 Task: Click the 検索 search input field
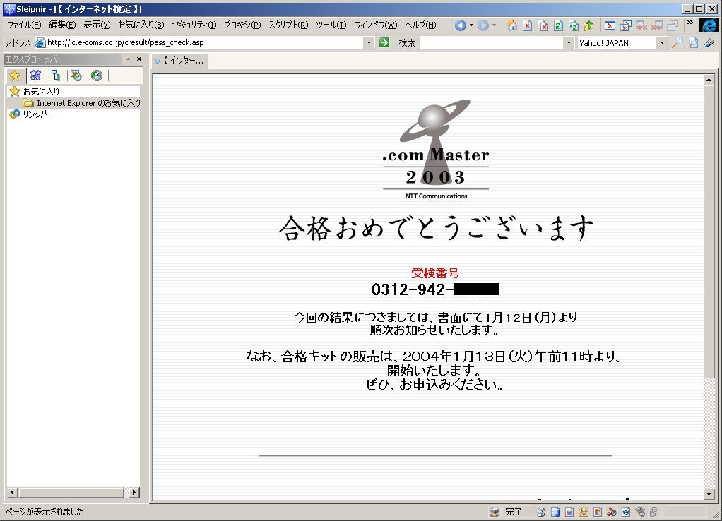(x=492, y=43)
